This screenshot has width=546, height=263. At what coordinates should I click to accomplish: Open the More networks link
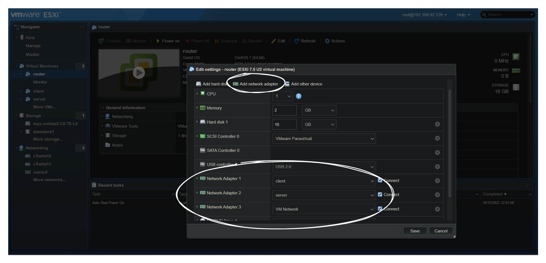(x=50, y=180)
